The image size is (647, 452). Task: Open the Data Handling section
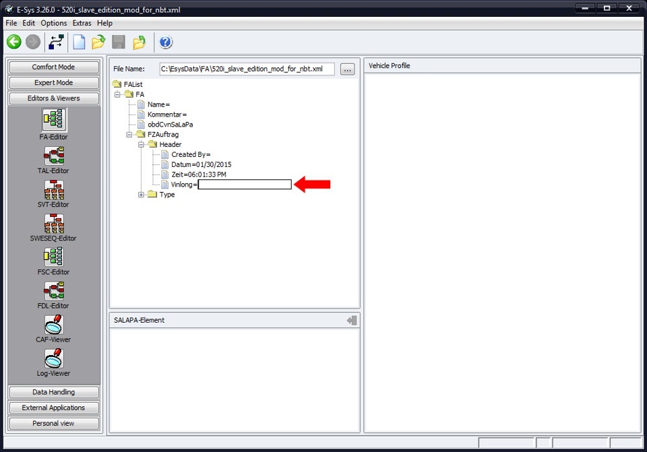tap(54, 392)
